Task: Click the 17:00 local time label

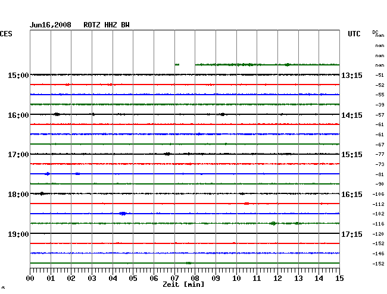Action: (18, 155)
